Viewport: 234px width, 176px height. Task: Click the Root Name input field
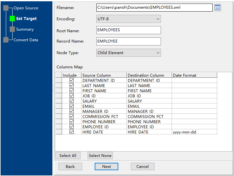(128, 30)
